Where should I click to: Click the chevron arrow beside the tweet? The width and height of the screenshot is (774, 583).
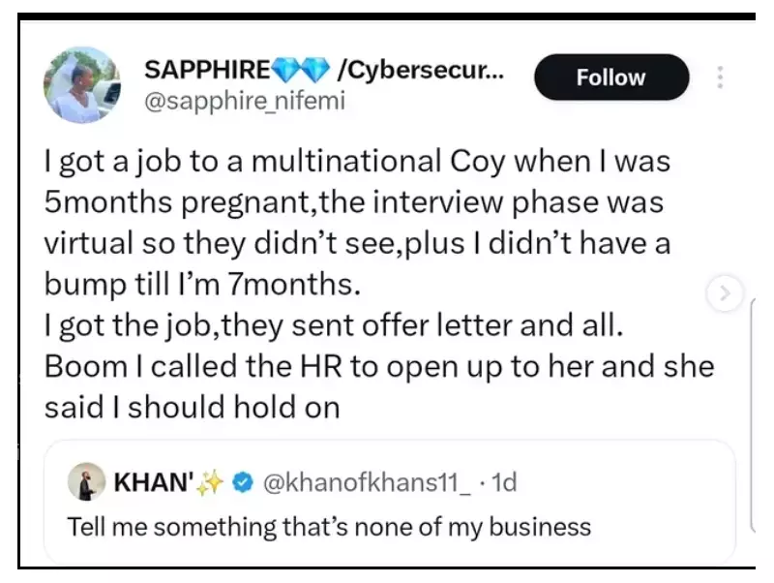pos(725,291)
